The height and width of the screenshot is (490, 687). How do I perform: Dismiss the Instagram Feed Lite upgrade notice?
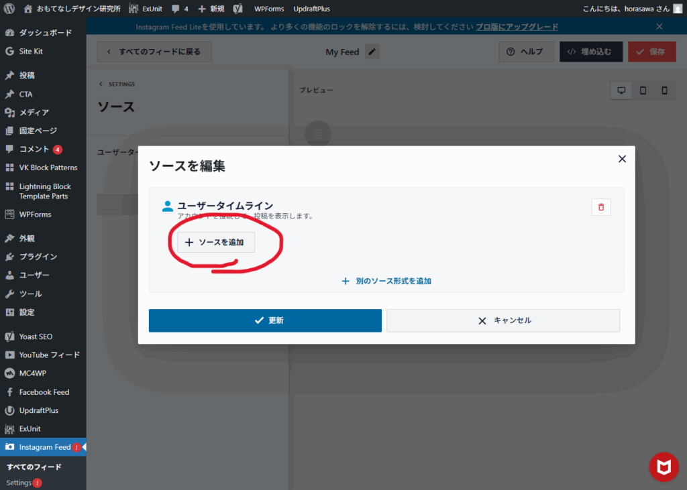pos(659,27)
